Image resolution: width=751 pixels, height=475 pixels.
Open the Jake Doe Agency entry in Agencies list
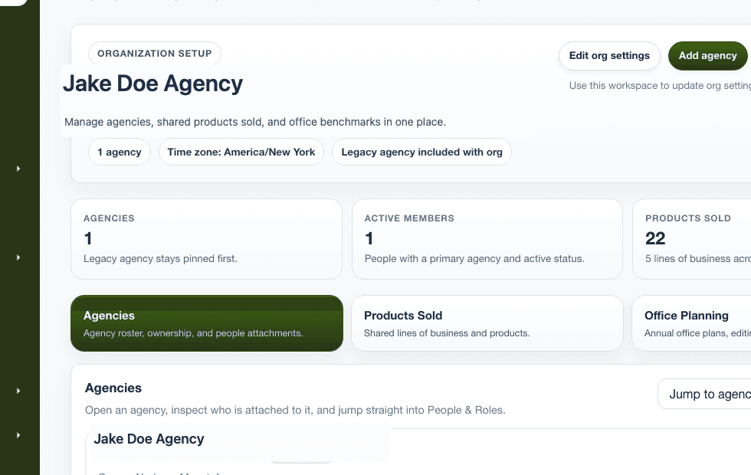pos(148,439)
